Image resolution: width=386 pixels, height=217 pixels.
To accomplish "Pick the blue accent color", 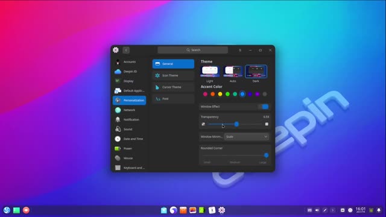I will pos(242,94).
